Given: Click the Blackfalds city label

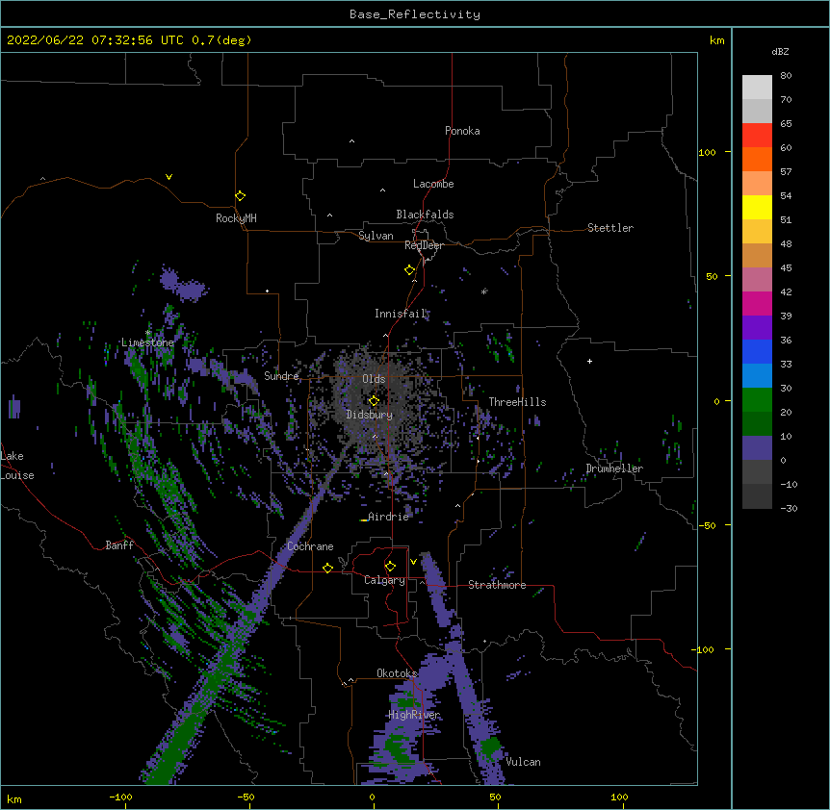Looking at the screenshot, I should pyautogui.click(x=425, y=215).
